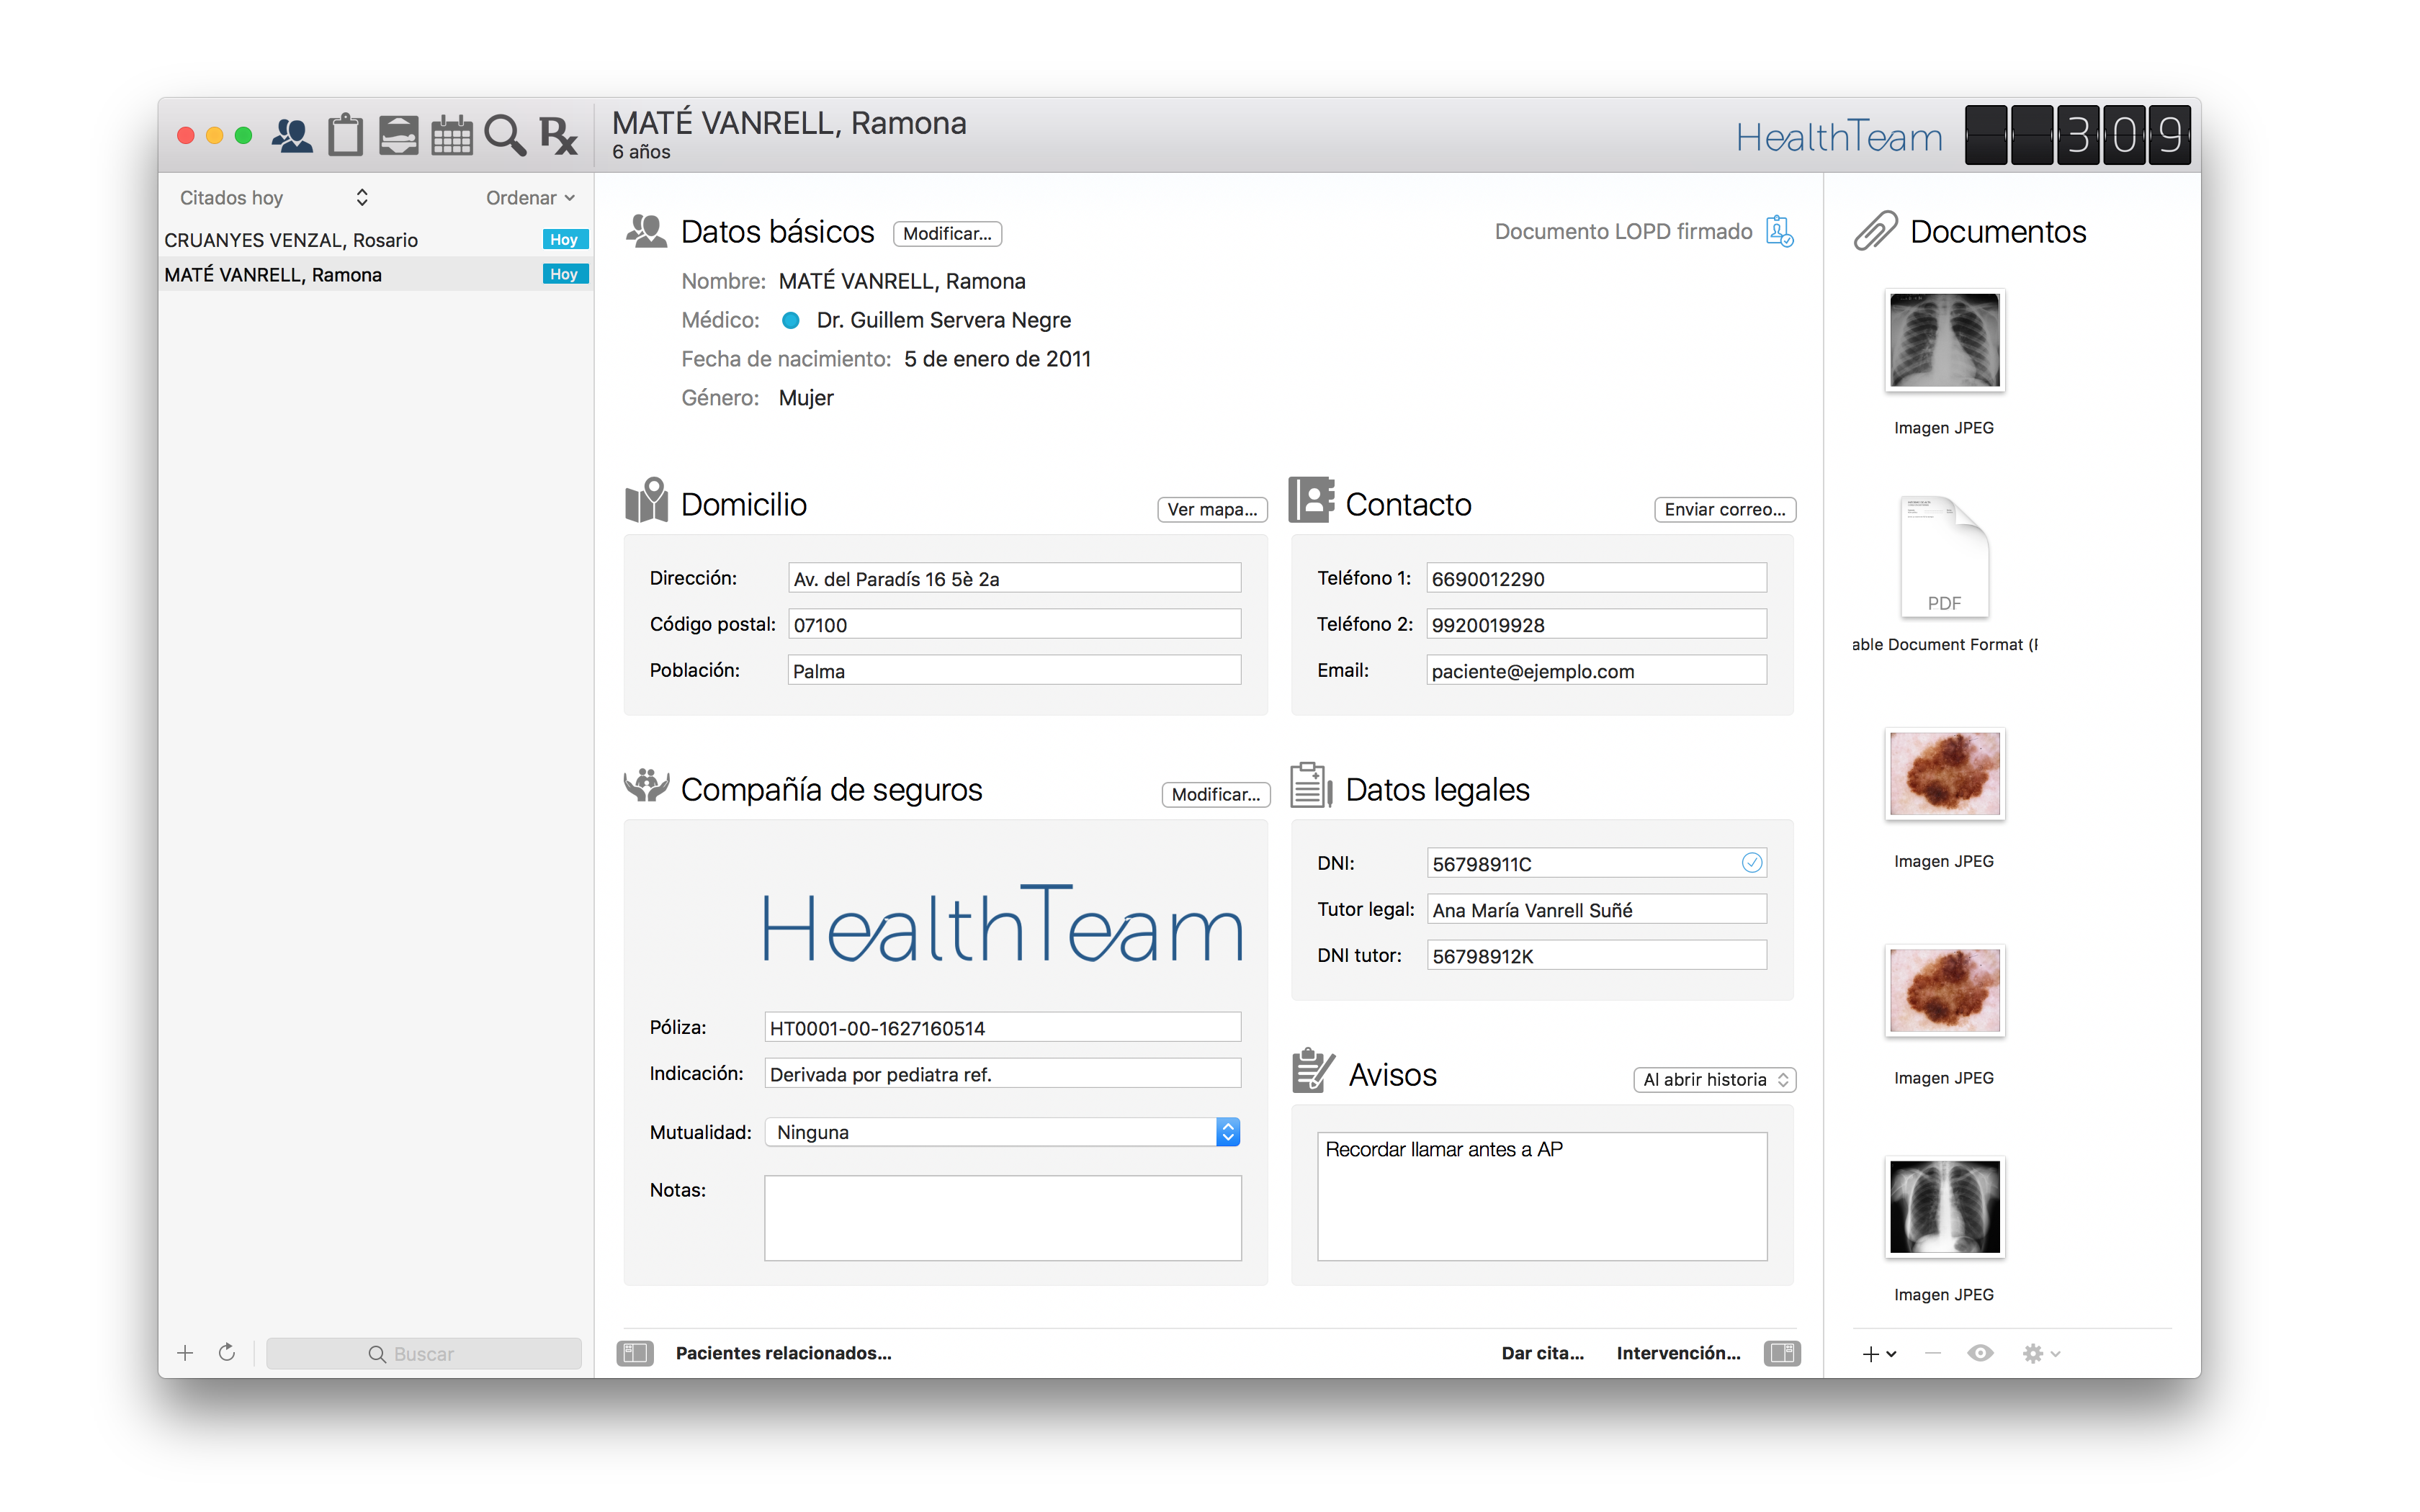The height and width of the screenshot is (1512, 2420).
Task: Click the Dirección field
Action: [x=1014, y=578]
